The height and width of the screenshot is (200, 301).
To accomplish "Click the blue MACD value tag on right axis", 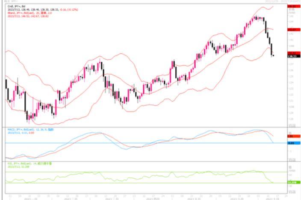I will 292,143.
